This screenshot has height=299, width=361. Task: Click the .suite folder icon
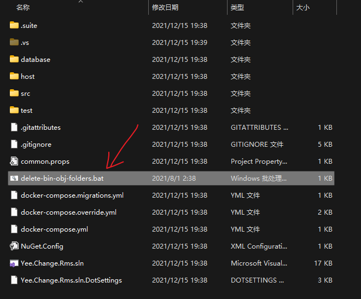(14, 25)
